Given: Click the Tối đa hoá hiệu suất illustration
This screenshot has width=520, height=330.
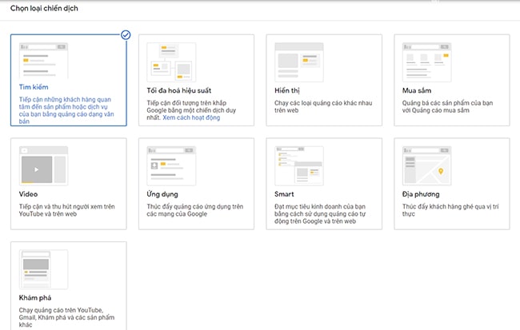Looking at the screenshot, I should point(170,59).
